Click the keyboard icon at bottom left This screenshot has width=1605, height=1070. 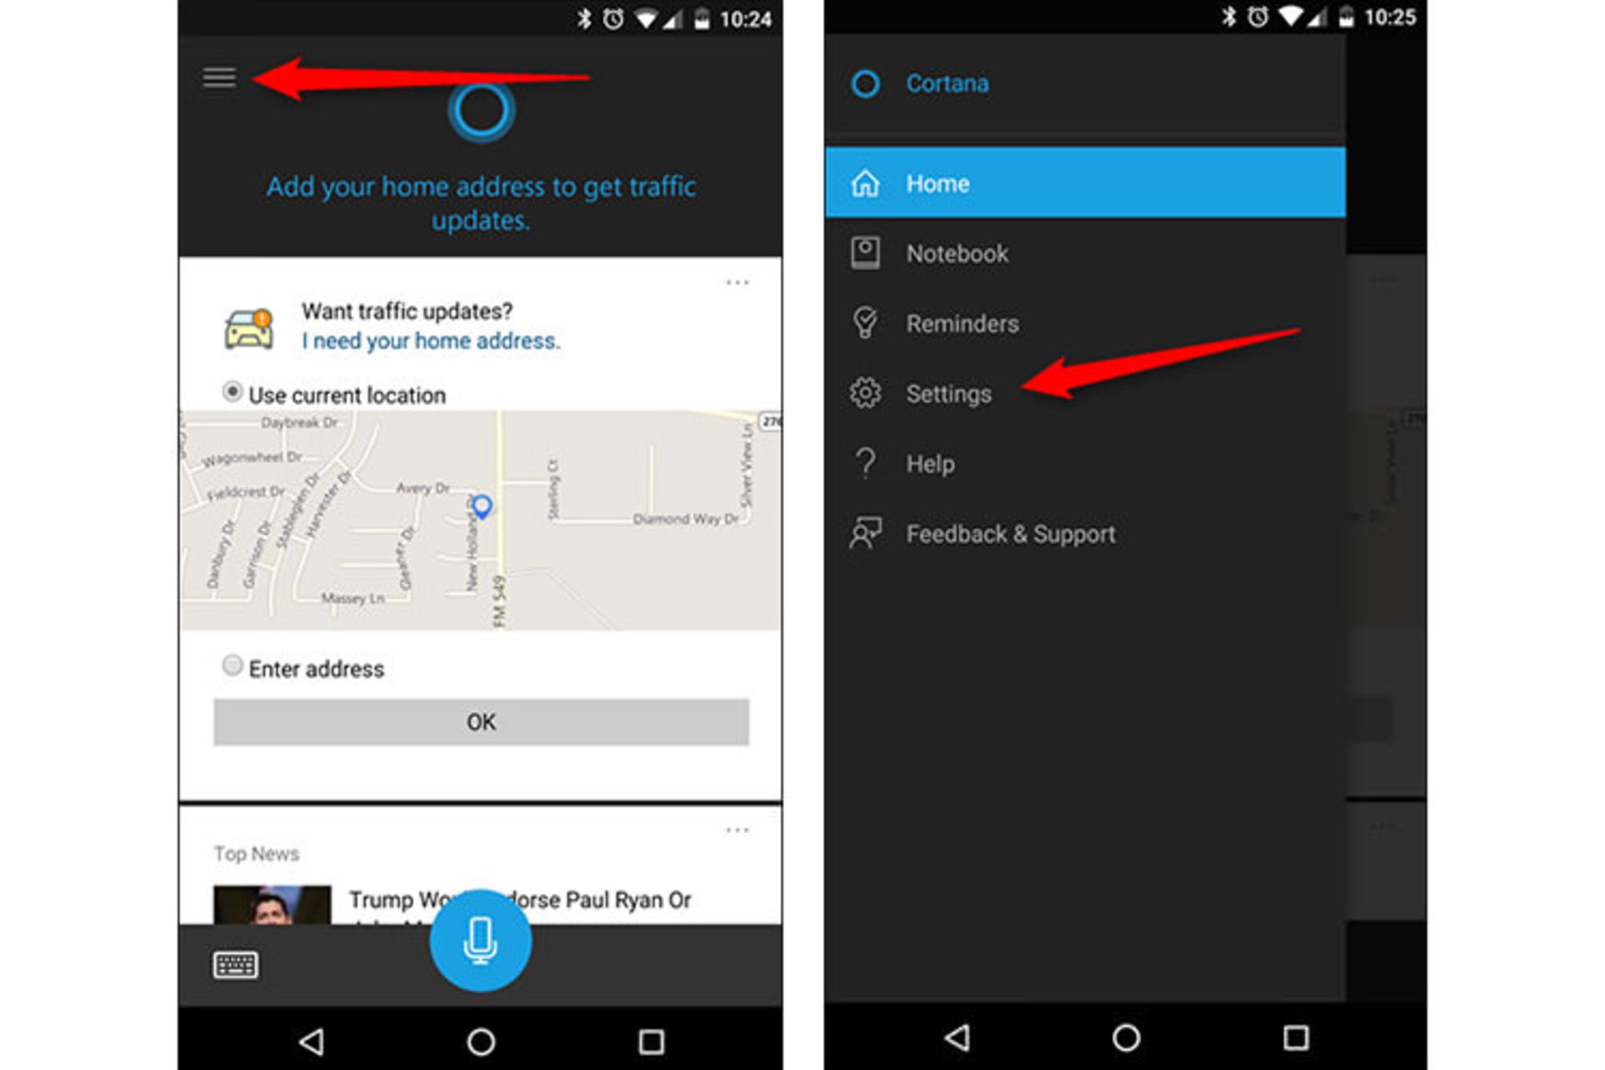coord(233,964)
